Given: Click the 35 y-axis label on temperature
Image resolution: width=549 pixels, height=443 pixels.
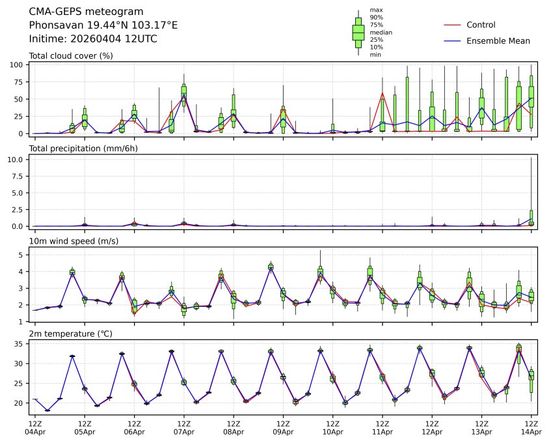Looking at the screenshot, I should (20, 344).
